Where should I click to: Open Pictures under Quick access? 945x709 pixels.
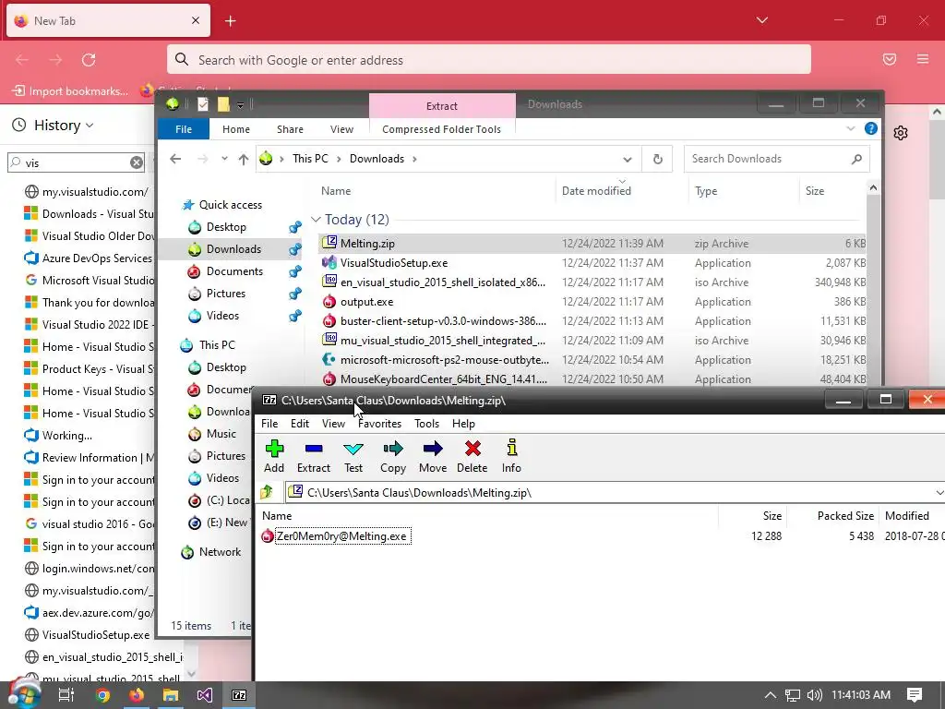[x=225, y=294]
